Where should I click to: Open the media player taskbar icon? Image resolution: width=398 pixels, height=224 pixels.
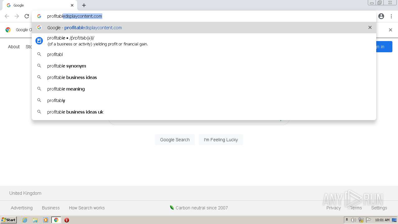(46, 220)
